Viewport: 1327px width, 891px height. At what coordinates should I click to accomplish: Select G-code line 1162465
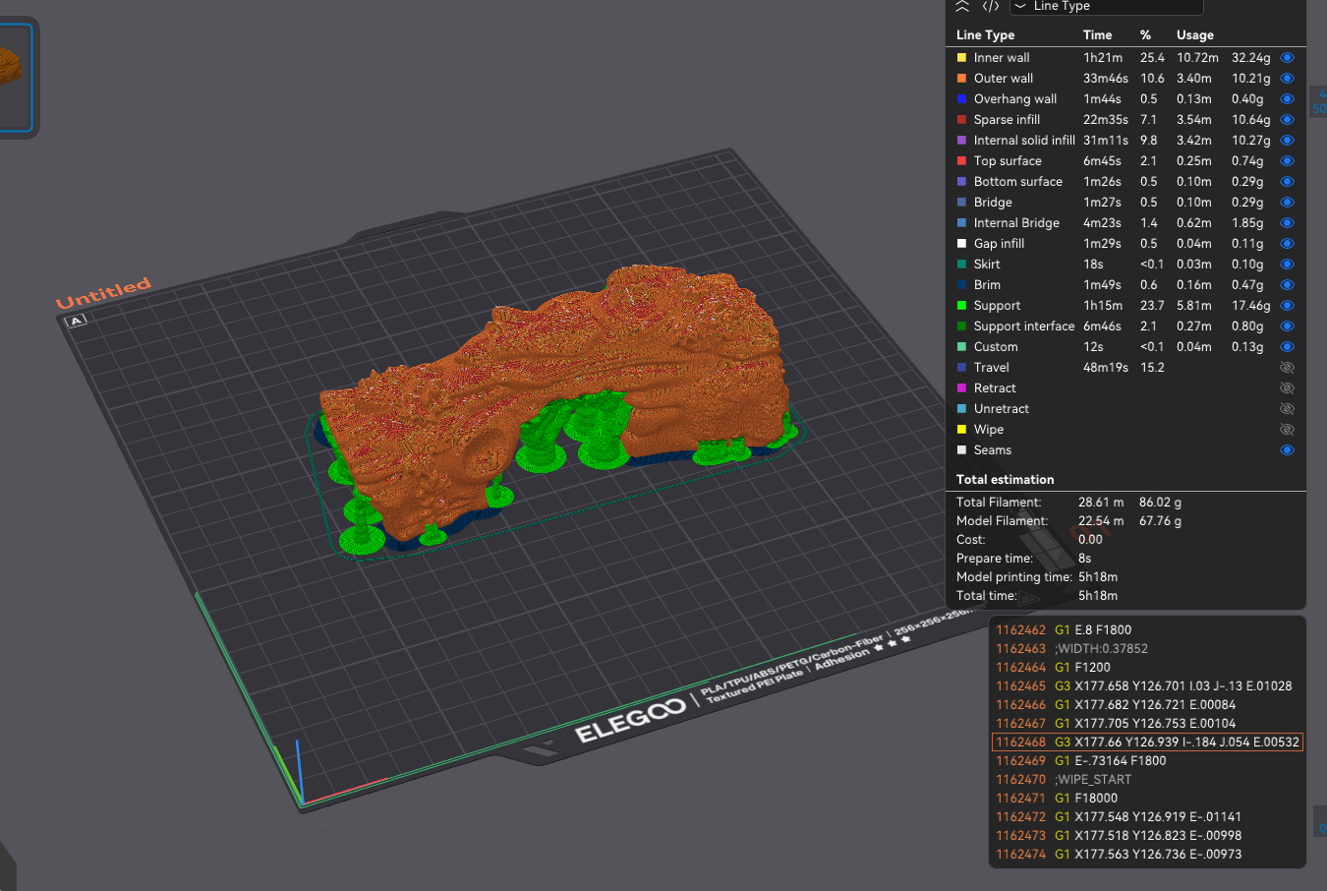[1146, 686]
